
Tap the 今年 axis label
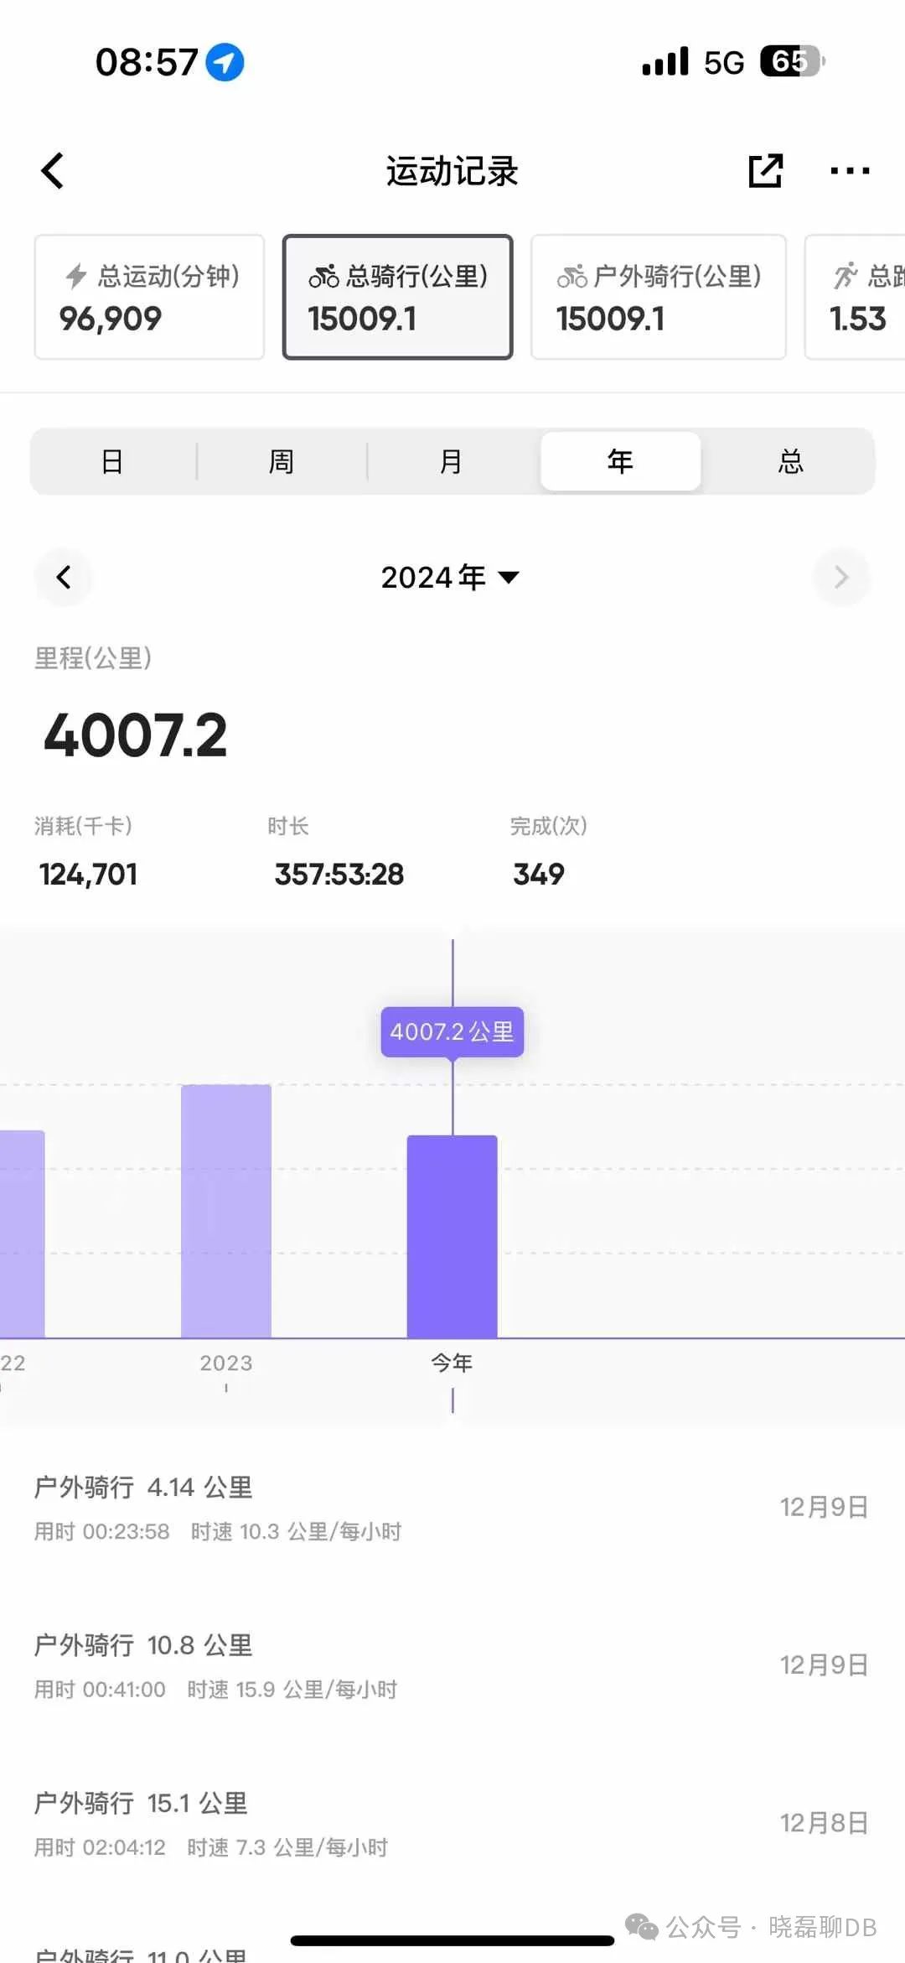(x=452, y=1363)
